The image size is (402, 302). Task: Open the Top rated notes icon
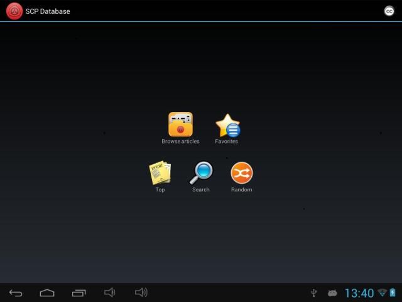[160, 173]
